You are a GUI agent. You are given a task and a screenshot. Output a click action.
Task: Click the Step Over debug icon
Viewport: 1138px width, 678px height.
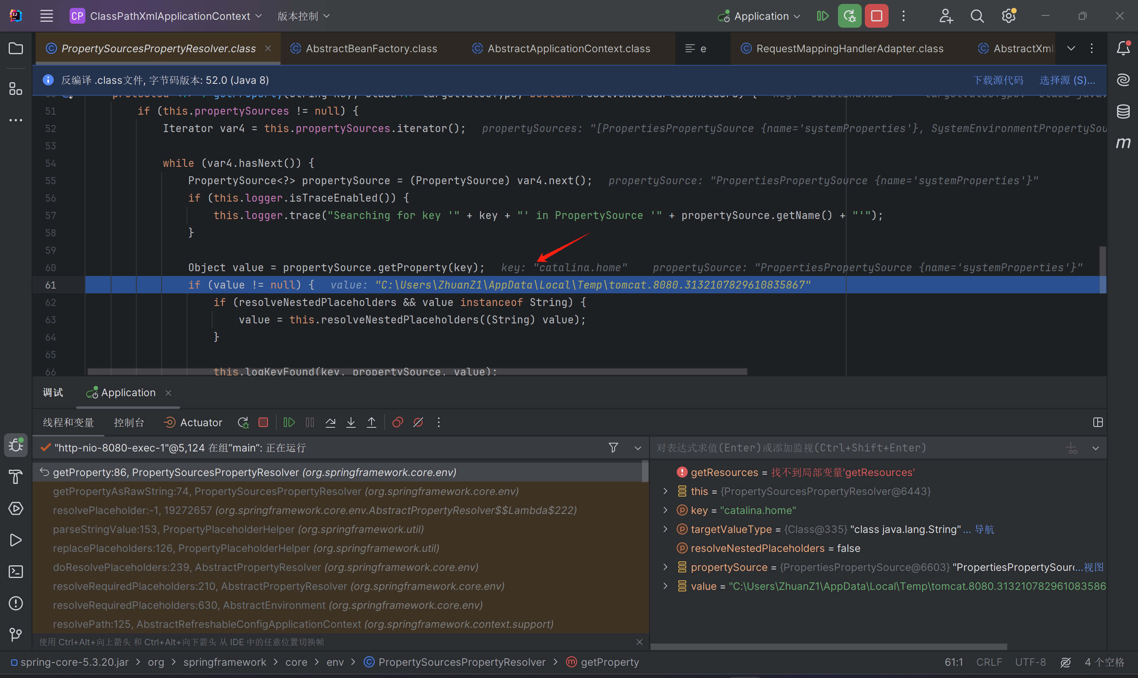[x=330, y=423]
